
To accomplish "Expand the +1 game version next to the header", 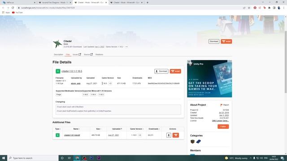I will pos(126,47).
